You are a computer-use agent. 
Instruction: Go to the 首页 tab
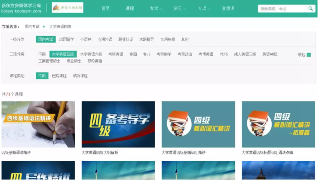[106, 9]
